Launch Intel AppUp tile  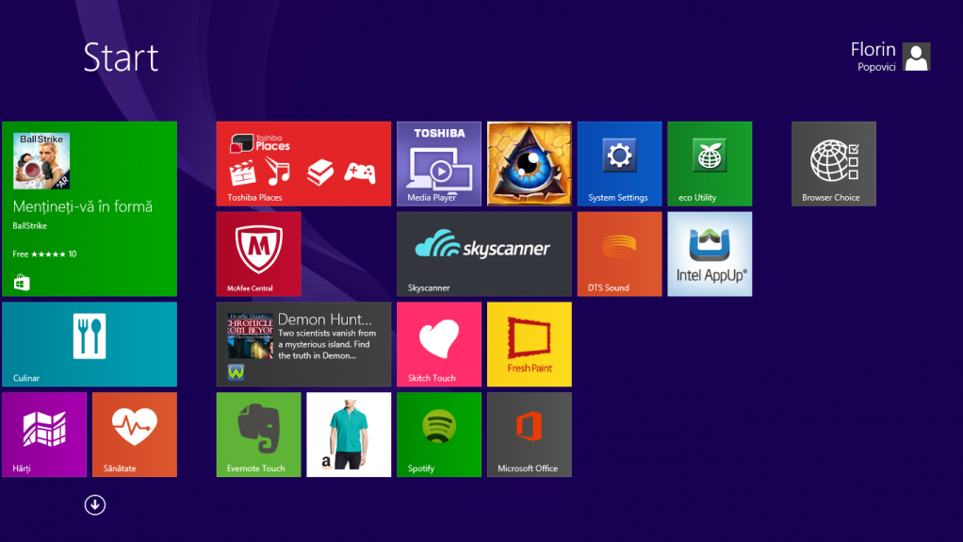710,254
